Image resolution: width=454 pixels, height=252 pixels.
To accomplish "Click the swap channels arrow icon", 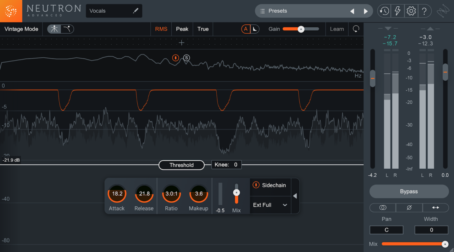I will (x=435, y=208).
